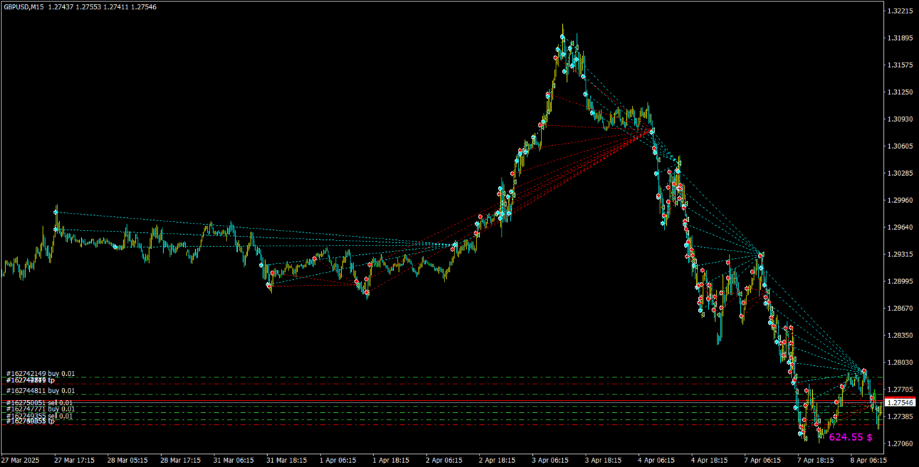Image resolution: width=919 pixels, height=467 pixels.
Task: Click the GBPUSD,M15 chart title
Action: pos(23,7)
